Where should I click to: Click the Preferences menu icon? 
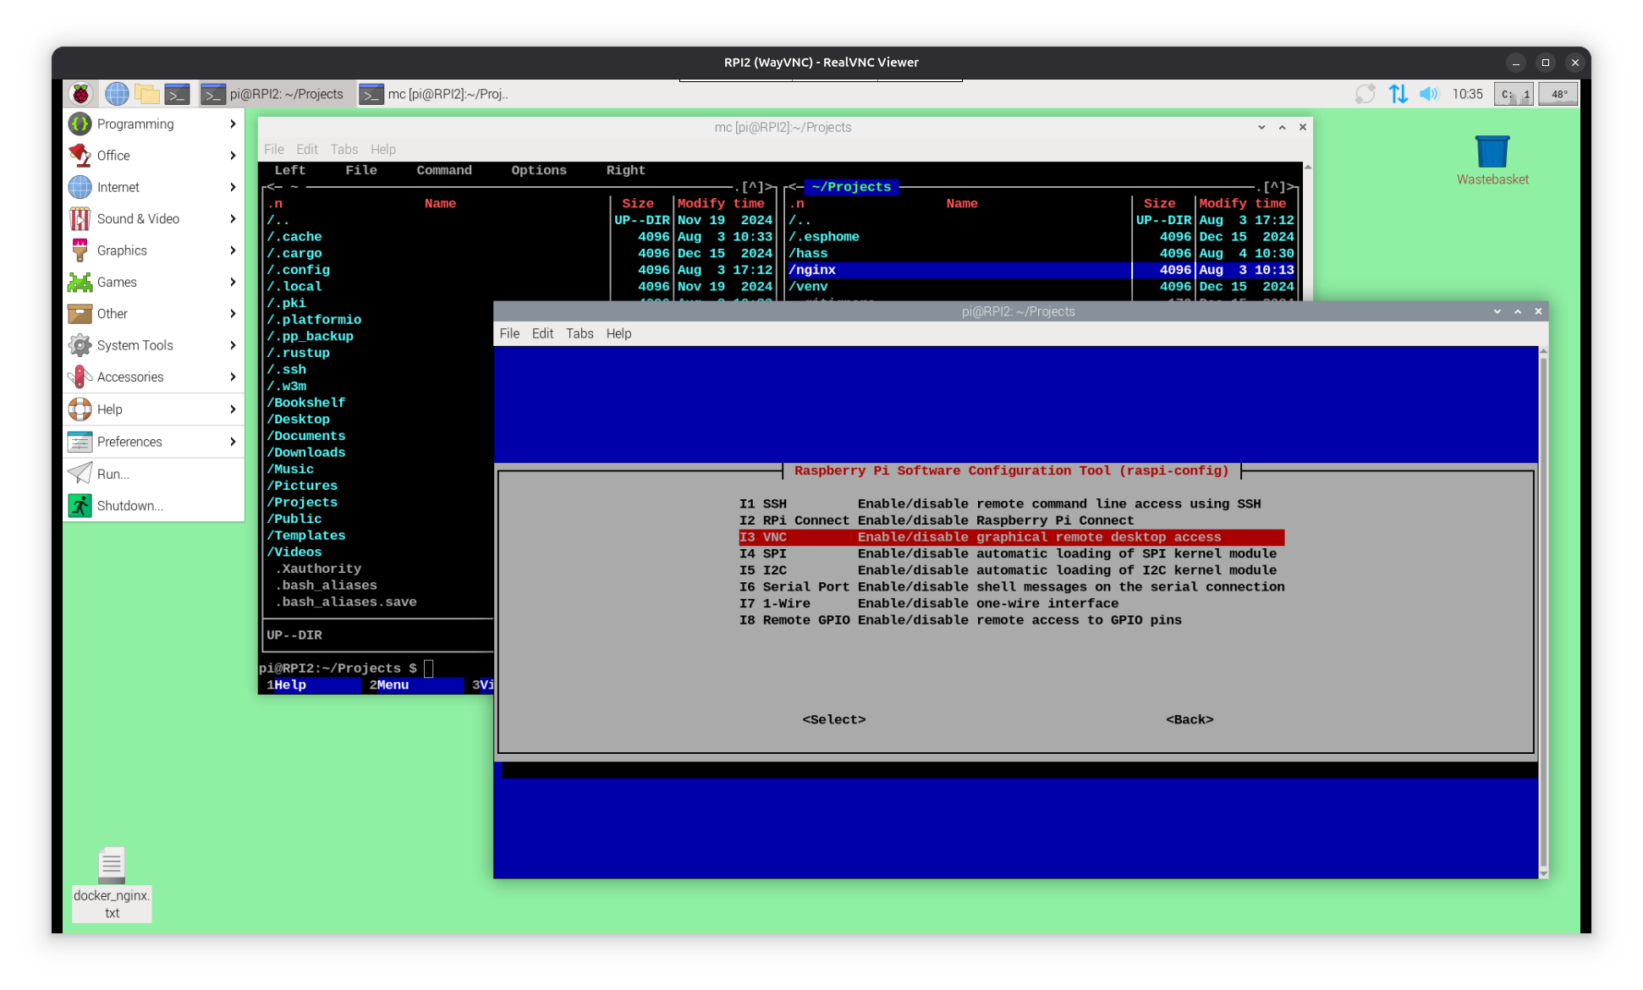[x=80, y=442]
